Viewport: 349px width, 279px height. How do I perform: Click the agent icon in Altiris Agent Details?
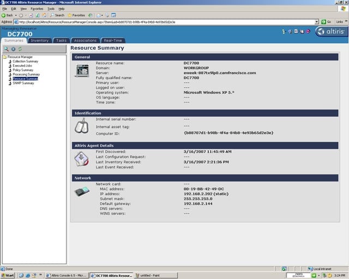pos(81,159)
